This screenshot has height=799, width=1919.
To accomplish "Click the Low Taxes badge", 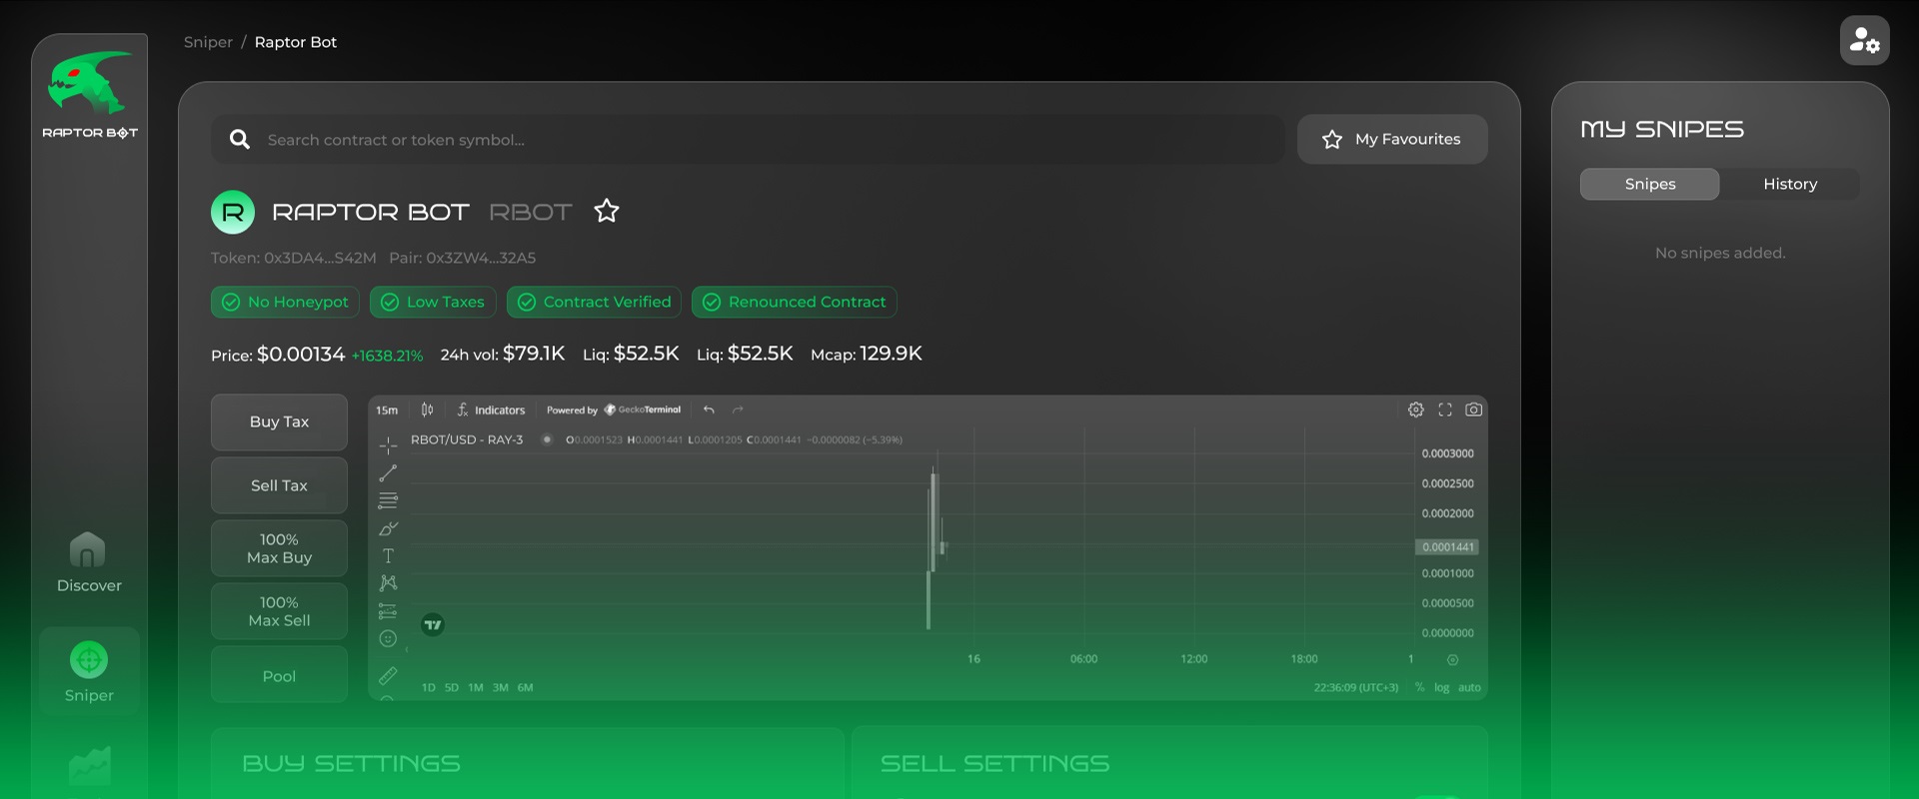I will pos(433,302).
